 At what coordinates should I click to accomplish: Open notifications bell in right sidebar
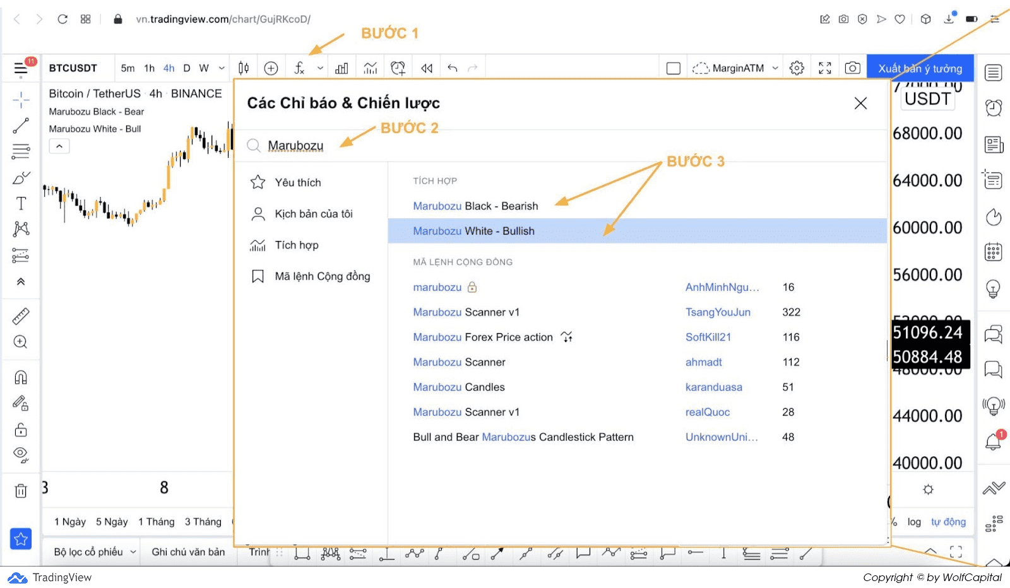(x=994, y=441)
